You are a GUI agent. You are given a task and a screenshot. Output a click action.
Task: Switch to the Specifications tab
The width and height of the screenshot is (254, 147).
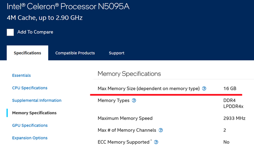[x=27, y=53]
